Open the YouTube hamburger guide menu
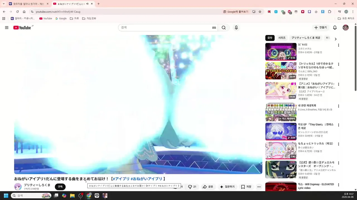This screenshot has width=357, height=200. [x=7, y=27]
